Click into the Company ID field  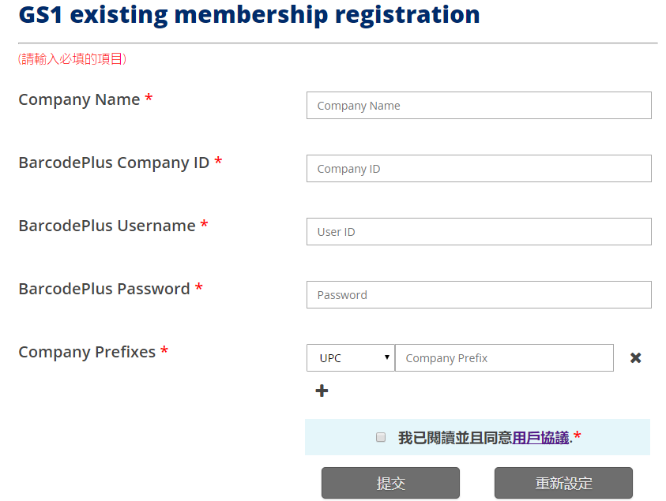tap(479, 168)
